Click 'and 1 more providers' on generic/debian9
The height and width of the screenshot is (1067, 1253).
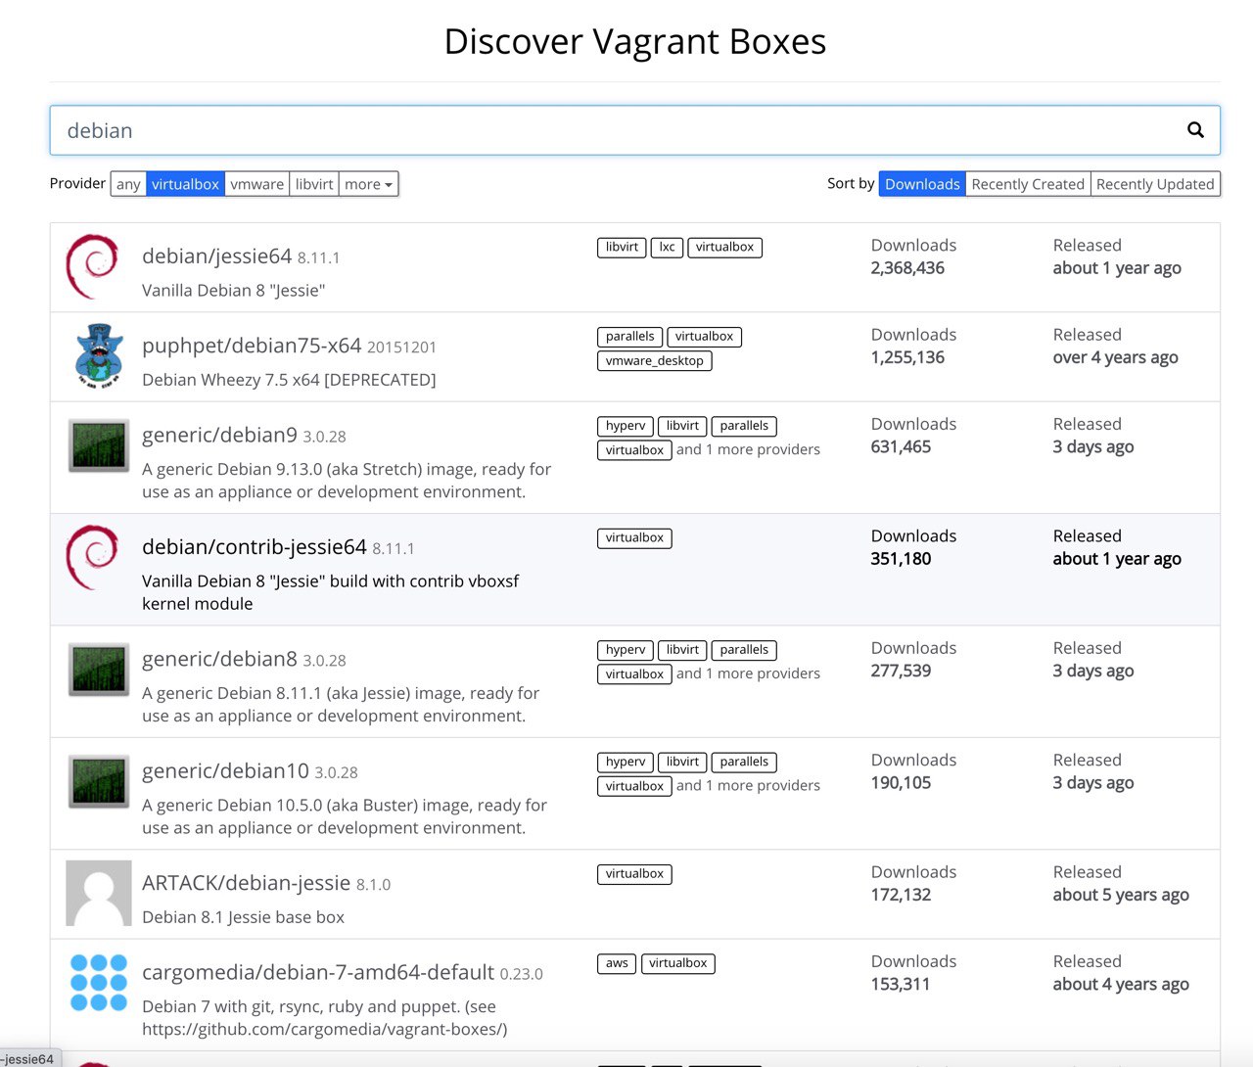coord(748,450)
